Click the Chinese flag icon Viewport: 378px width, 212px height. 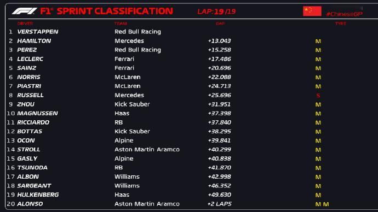click(x=312, y=11)
